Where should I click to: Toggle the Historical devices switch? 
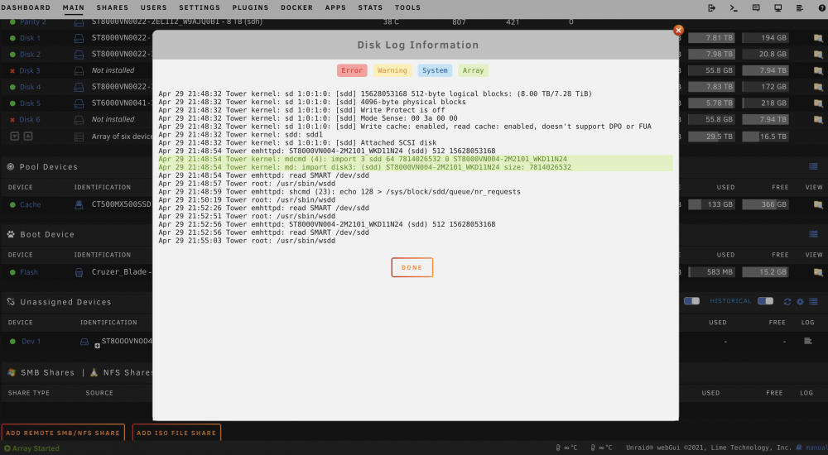(765, 301)
